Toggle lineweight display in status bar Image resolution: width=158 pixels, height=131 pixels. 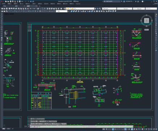point(129,129)
